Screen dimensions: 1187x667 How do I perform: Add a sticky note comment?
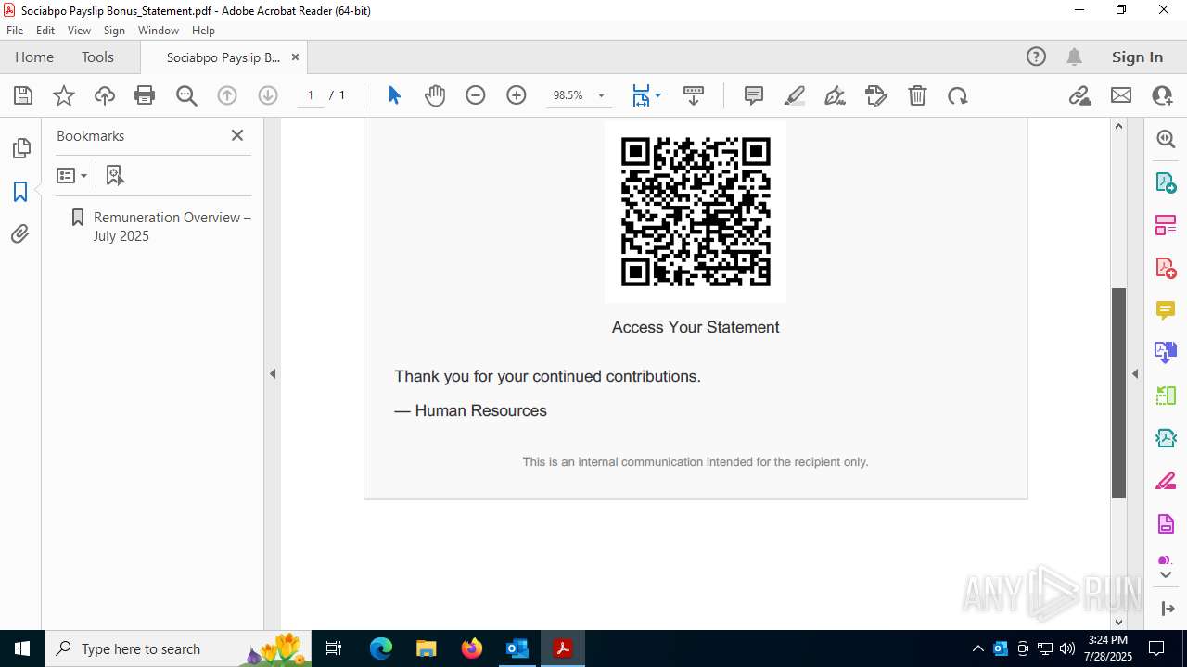point(754,95)
